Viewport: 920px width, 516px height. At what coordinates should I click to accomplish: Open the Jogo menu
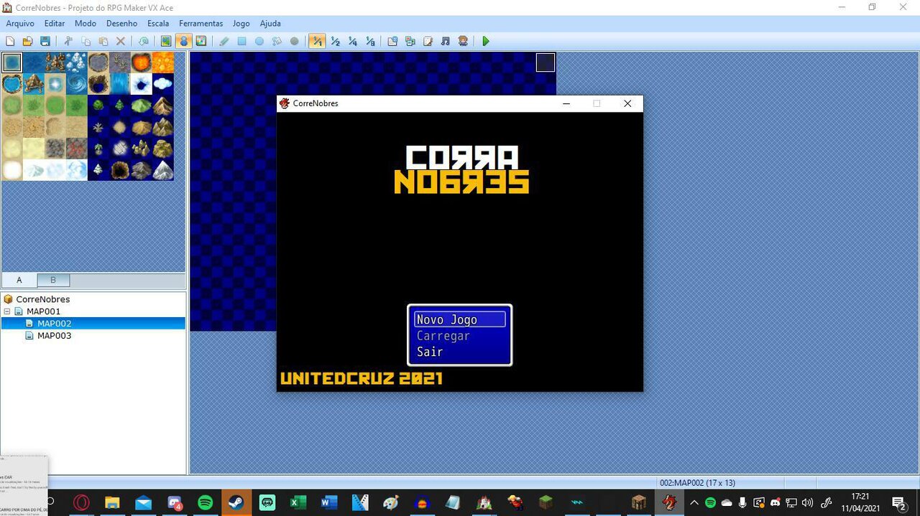coord(241,24)
